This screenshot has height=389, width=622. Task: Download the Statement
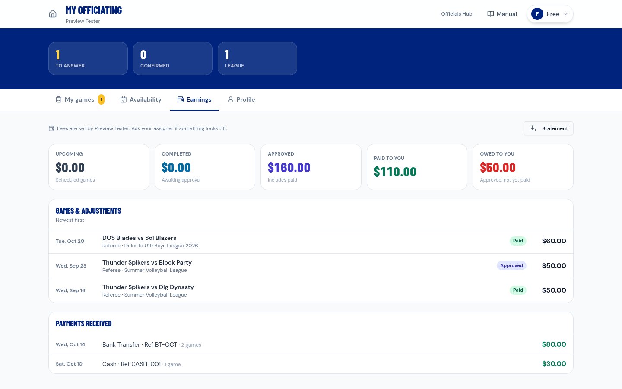[x=549, y=128]
